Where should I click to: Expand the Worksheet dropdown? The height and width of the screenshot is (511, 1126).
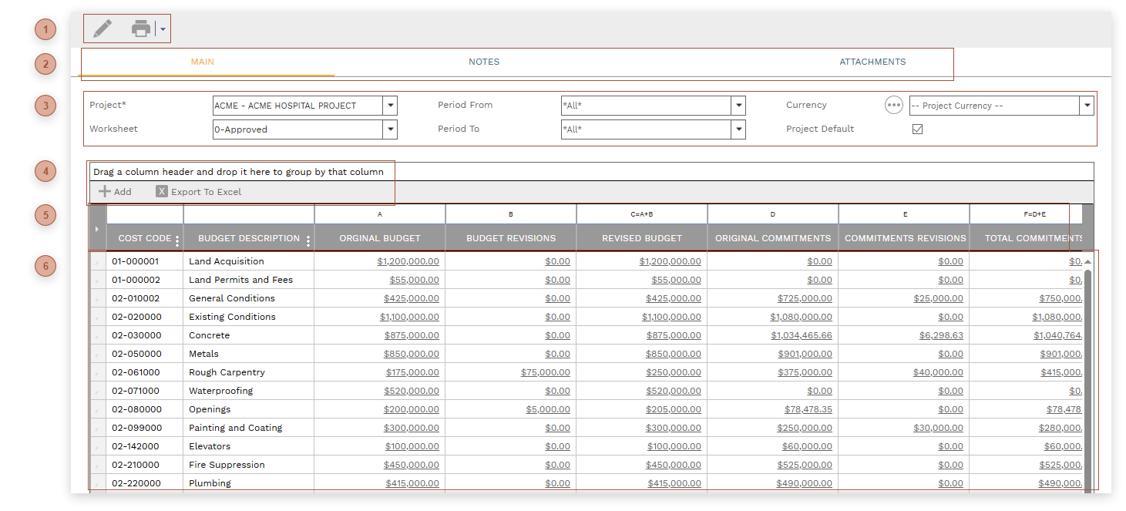tap(390, 129)
